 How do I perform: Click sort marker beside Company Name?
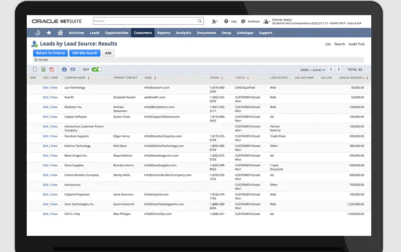88,78
